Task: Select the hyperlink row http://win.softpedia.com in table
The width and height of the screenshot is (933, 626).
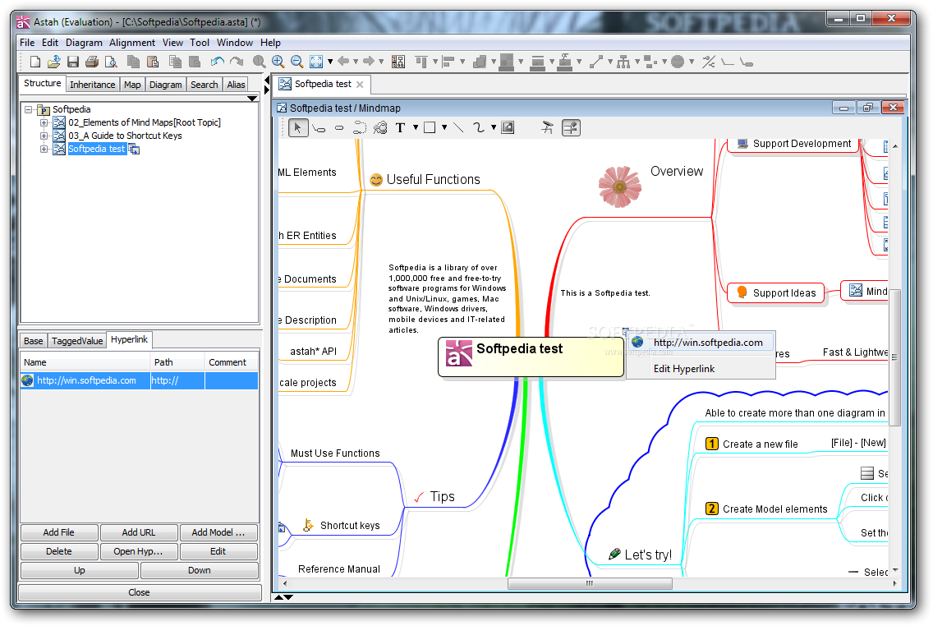Action: [140, 380]
